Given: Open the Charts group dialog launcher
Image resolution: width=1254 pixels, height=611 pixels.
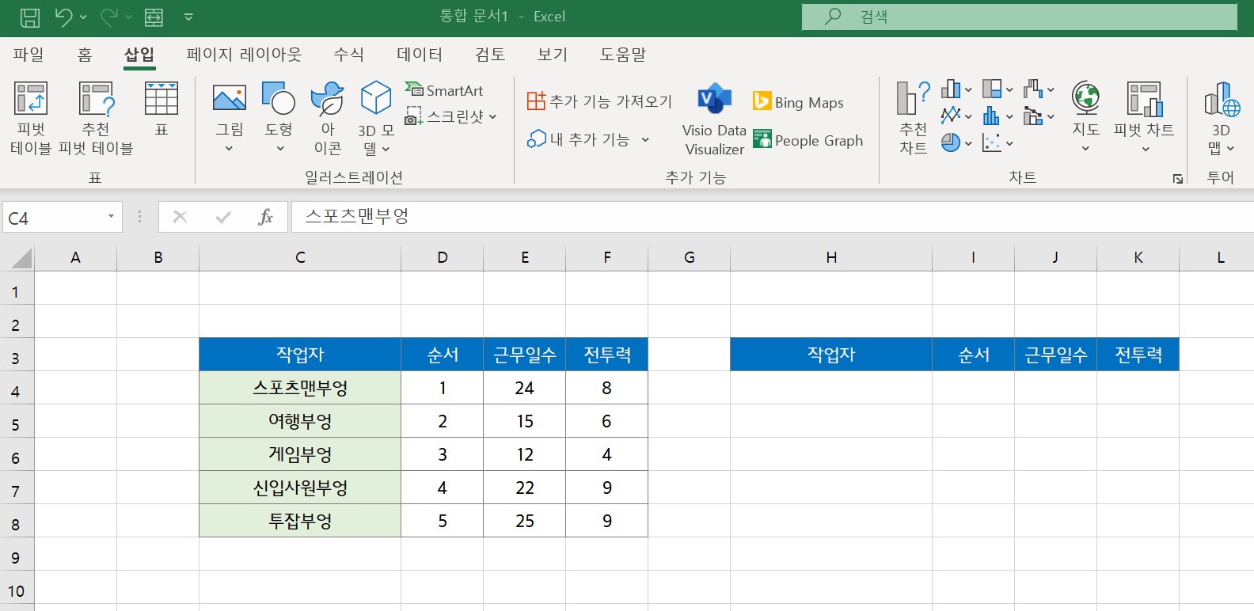Looking at the screenshot, I should (x=1178, y=179).
